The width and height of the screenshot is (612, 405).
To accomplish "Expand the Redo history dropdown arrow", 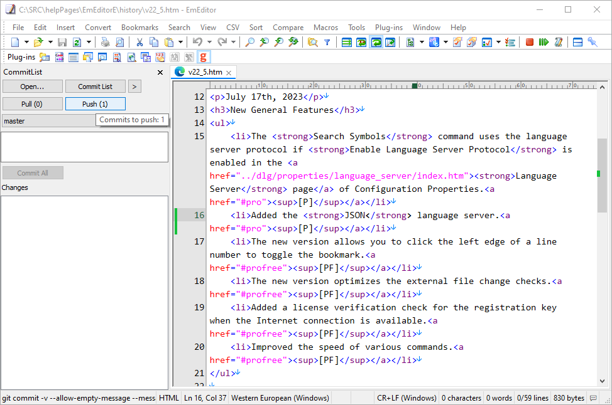I will pos(233,42).
